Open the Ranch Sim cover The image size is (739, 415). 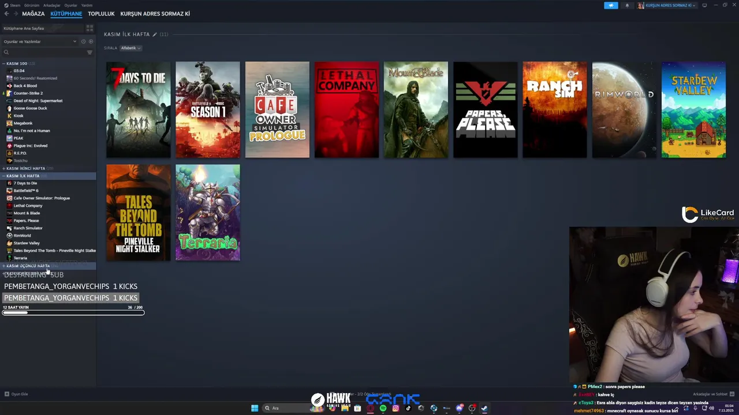click(x=555, y=110)
